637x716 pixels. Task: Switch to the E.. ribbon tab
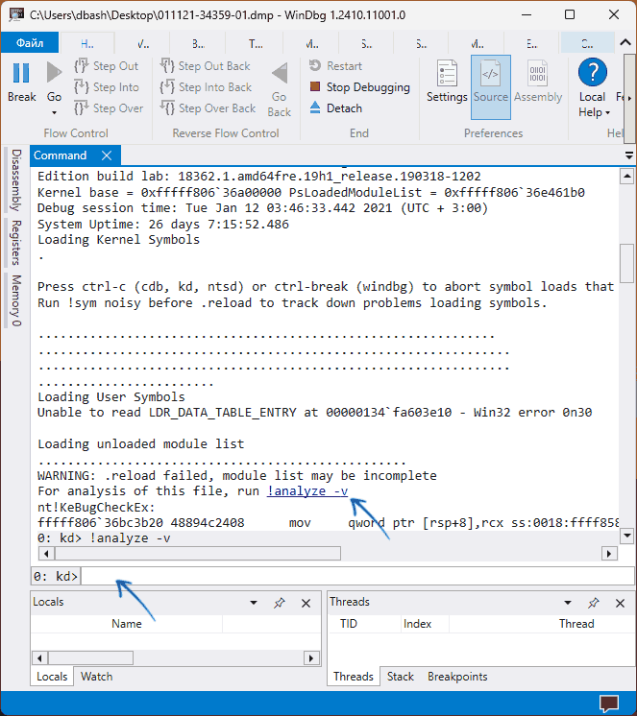pos(531,43)
